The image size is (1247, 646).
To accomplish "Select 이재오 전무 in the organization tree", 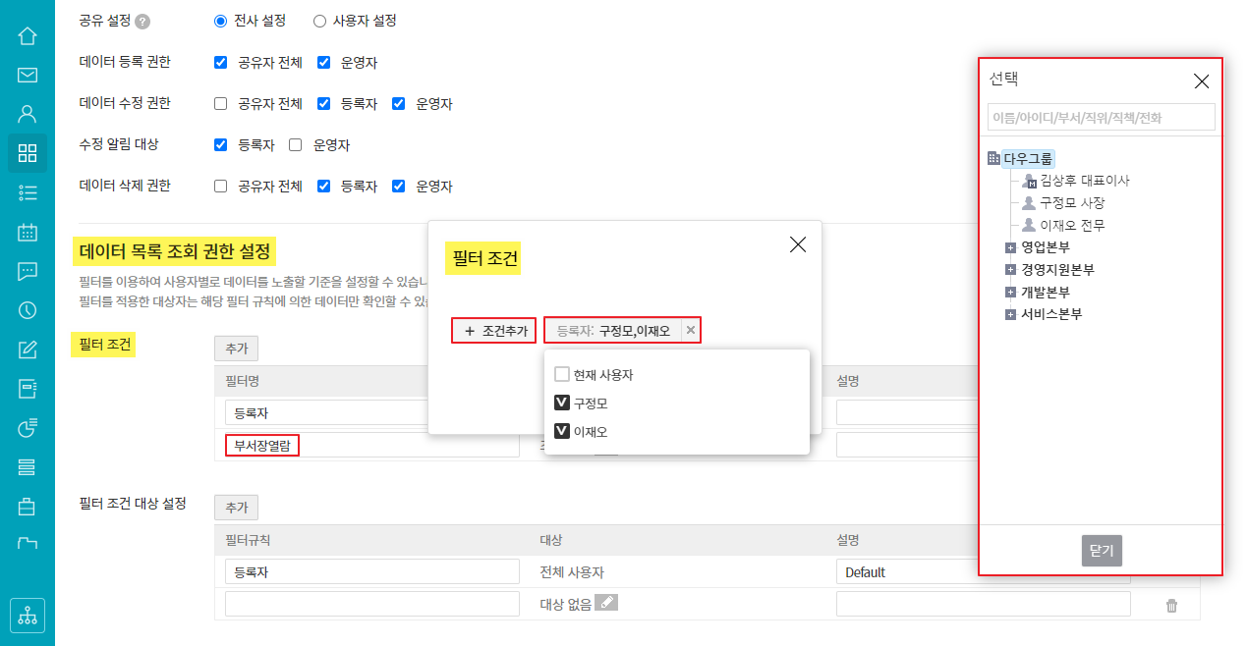I will point(1072,225).
